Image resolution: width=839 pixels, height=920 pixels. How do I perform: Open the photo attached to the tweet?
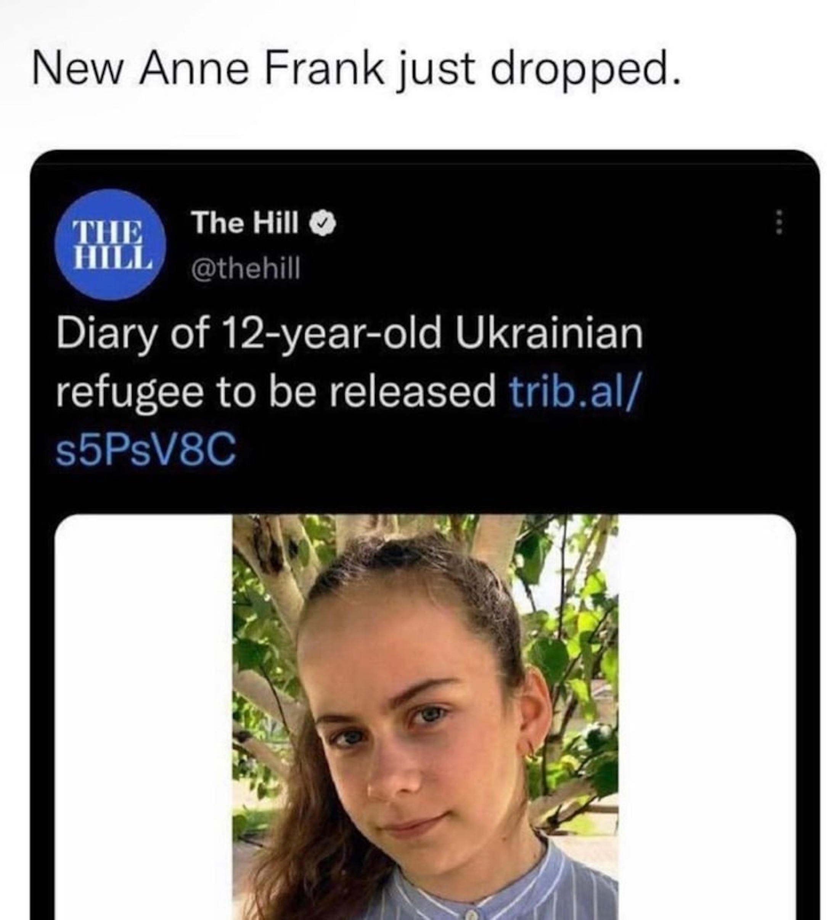(x=425, y=717)
